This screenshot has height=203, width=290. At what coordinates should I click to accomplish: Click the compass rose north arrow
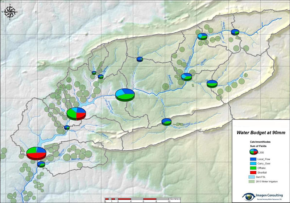(x=10, y=11)
